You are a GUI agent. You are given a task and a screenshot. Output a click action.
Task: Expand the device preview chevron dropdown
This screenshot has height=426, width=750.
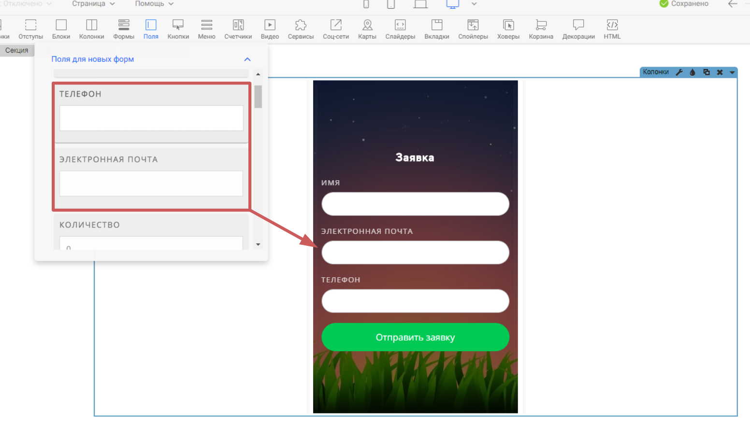coord(474,4)
